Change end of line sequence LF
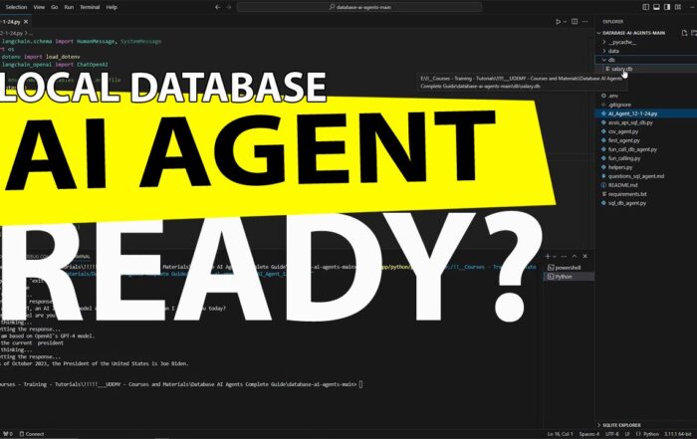 click(x=627, y=434)
